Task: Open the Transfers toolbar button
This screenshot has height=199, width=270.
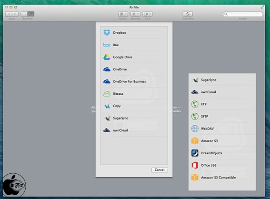Action: pyautogui.click(x=188, y=14)
